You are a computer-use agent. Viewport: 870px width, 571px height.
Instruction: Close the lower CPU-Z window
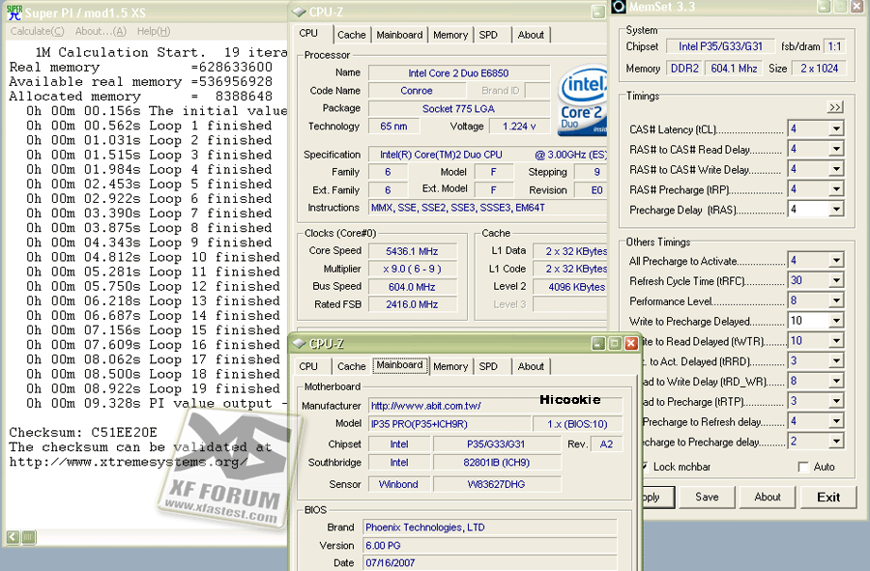(x=631, y=344)
